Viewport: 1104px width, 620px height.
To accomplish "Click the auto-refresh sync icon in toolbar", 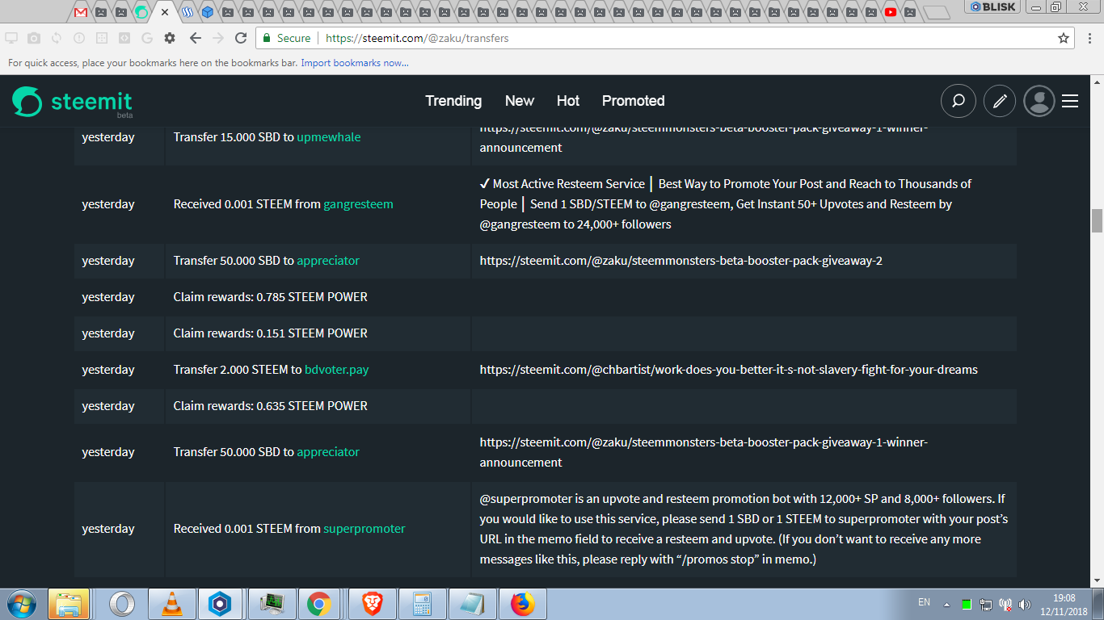I will click(57, 38).
